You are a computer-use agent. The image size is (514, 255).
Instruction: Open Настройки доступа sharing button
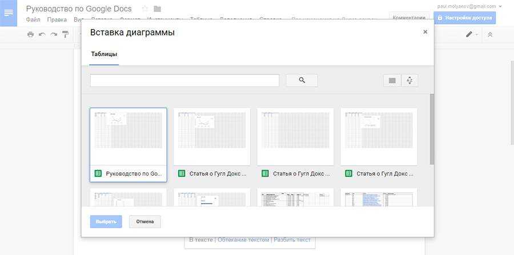point(464,18)
